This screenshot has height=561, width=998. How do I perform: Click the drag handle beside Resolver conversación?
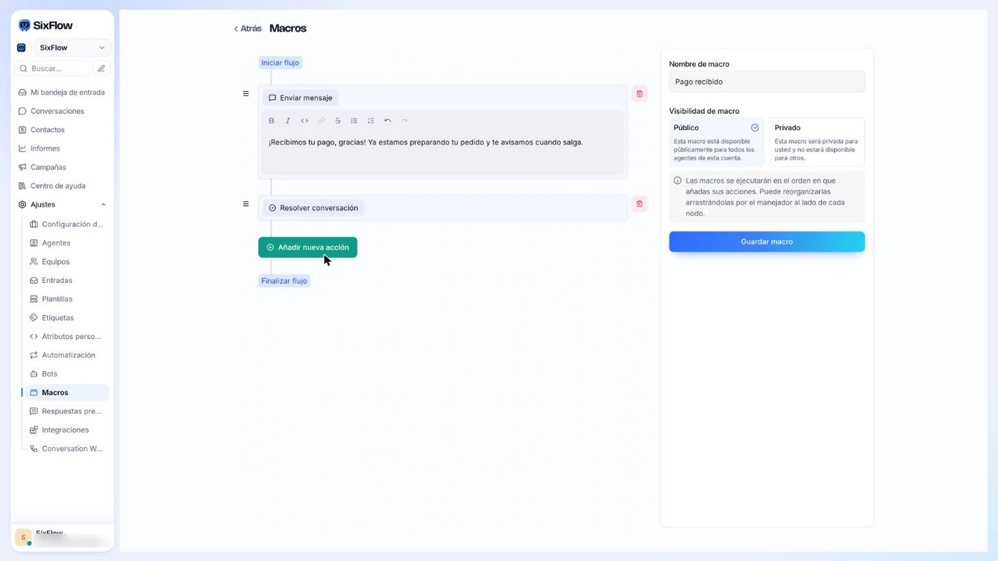coord(246,204)
